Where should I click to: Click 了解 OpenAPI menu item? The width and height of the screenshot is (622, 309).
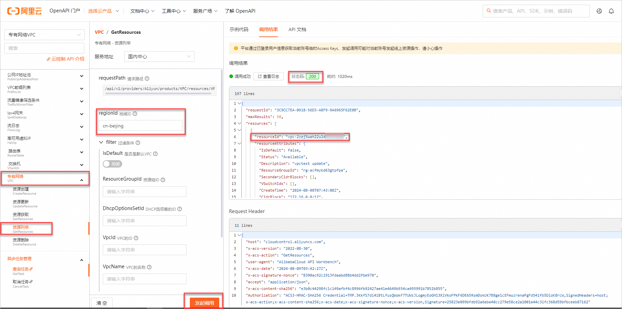tap(240, 11)
